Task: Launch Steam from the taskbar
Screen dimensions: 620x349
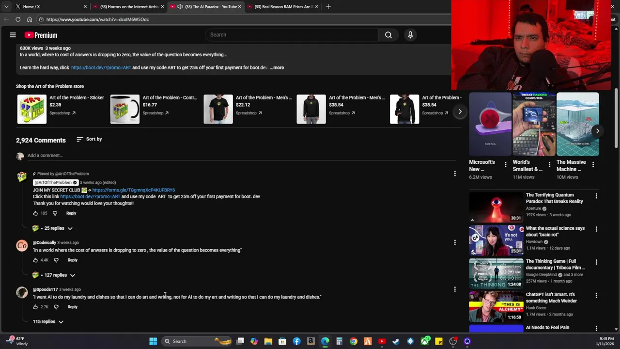Action: 396,341
